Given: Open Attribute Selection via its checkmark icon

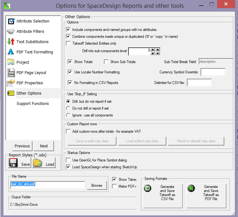Looking at the screenshot, I should pyautogui.click(x=11, y=21).
